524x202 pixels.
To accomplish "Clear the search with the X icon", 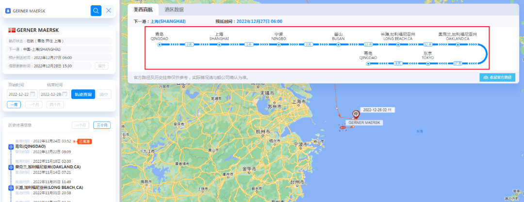I will point(109,10).
